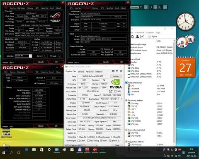
Task: Click the red 64 system tray icon
Action: click(180, 149)
